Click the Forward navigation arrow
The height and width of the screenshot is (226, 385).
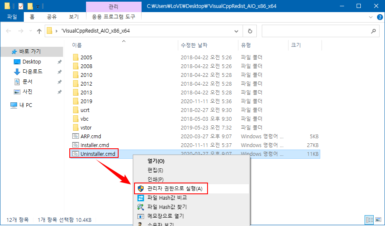click(x=21, y=31)
